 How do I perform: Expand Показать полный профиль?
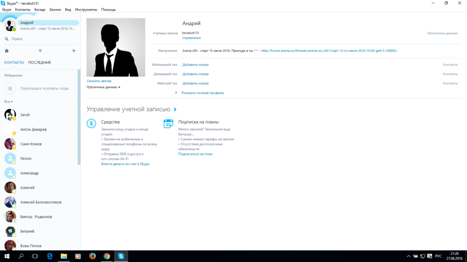coord(202,93)
